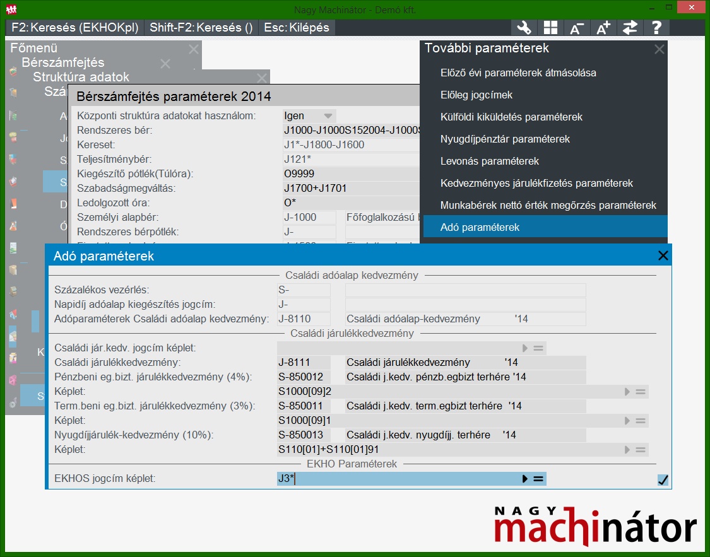Increase font size with A+ icon

point(603,28)
